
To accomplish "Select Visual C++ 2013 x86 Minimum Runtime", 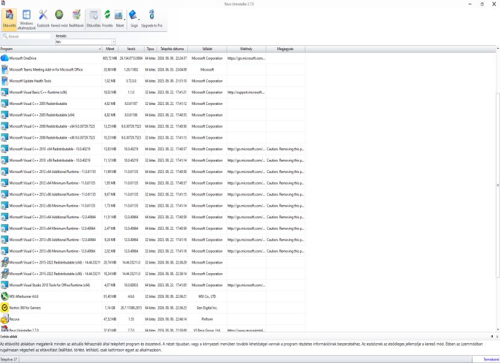I will tap(152, 251).
